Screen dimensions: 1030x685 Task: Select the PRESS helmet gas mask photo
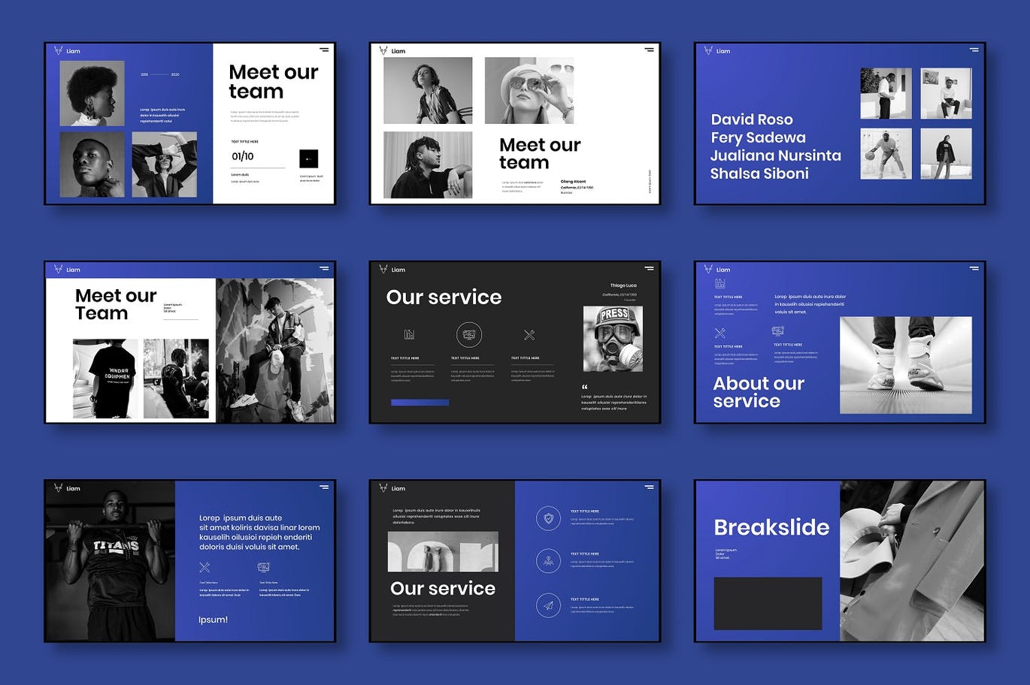[613, 339]
